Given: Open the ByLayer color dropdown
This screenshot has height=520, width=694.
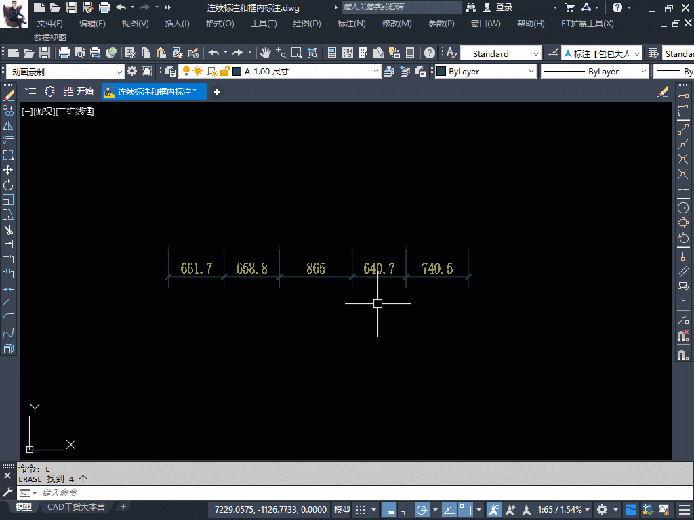Looking at the screenshot, I should pyautogui.click(x=485, y=71).
